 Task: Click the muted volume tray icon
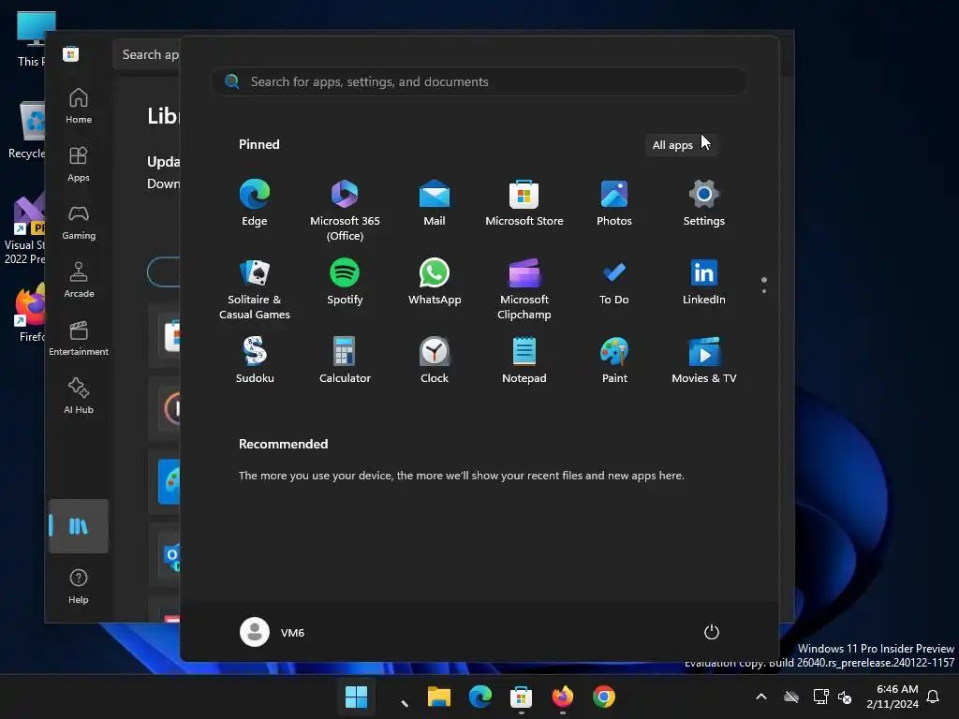pos(845,697)
